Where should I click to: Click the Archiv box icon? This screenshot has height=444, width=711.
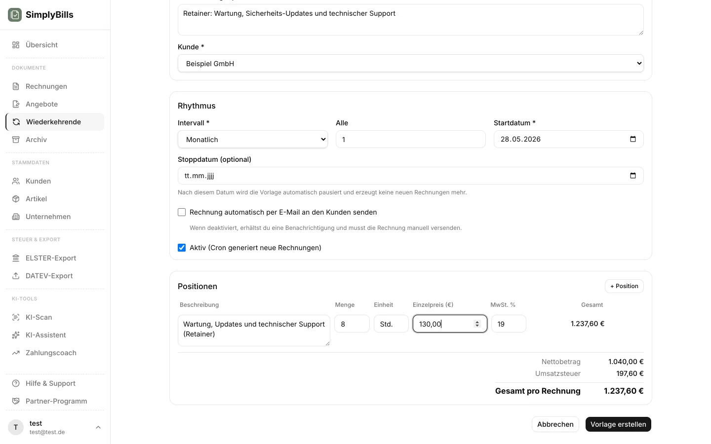pyautogui.click(x=16, y=140)
